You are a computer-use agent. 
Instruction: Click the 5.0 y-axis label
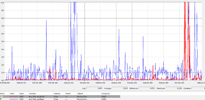click(2, 41)
